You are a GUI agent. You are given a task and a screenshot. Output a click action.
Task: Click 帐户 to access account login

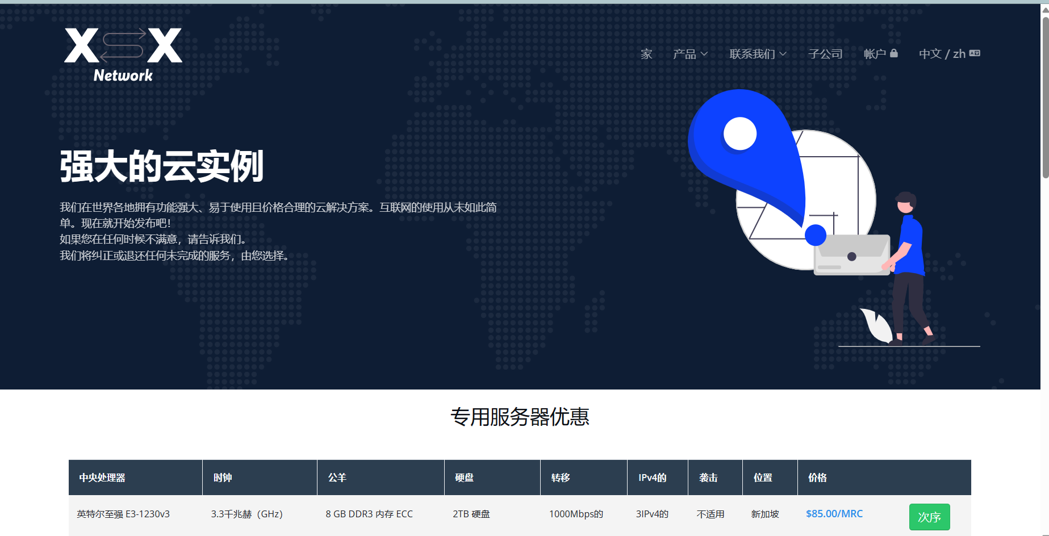(x=875, y=53)
